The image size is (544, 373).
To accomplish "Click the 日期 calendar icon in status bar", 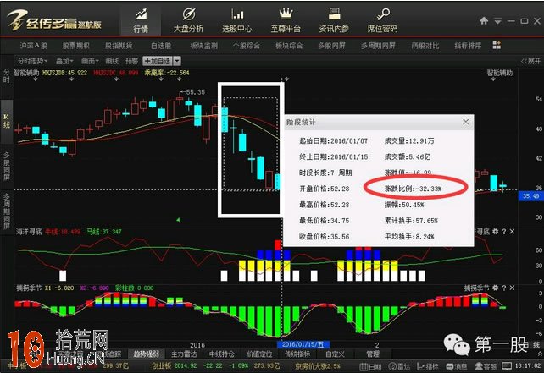I will pos(370,366).
